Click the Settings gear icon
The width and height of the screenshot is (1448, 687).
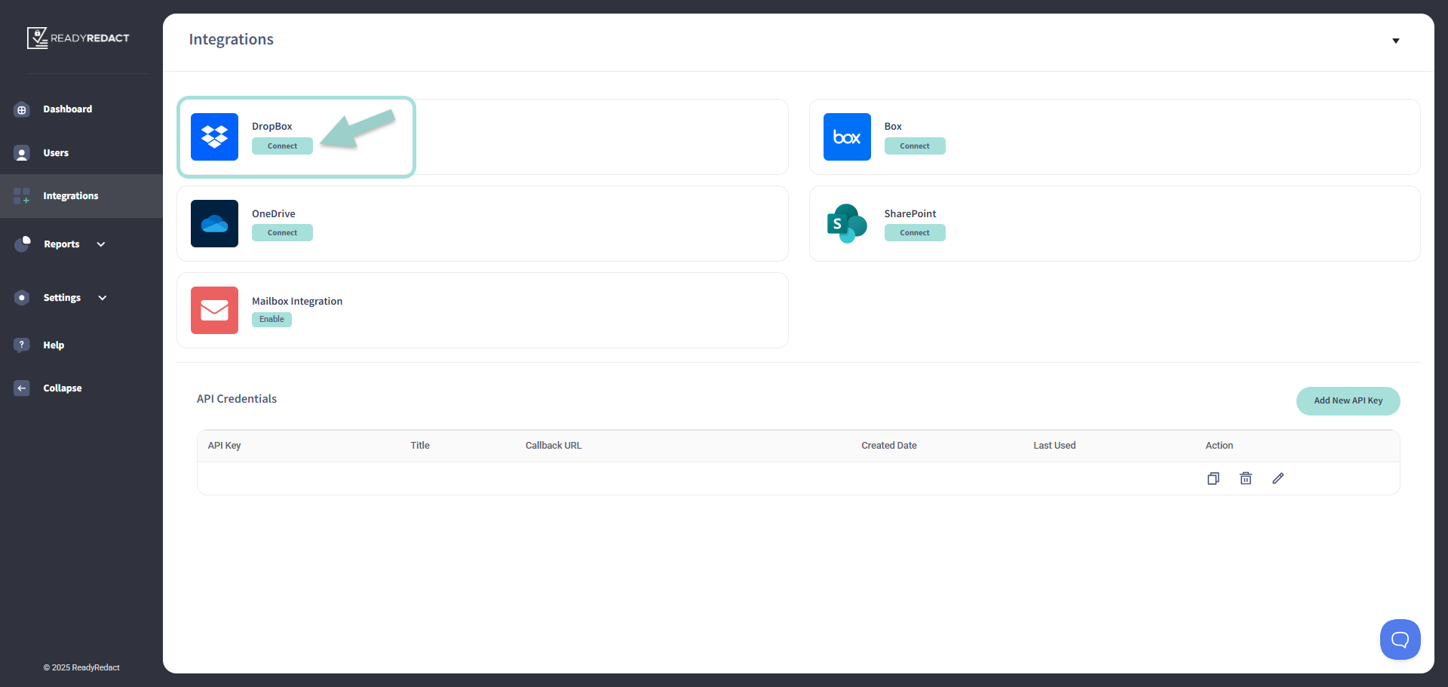(22, 298)
